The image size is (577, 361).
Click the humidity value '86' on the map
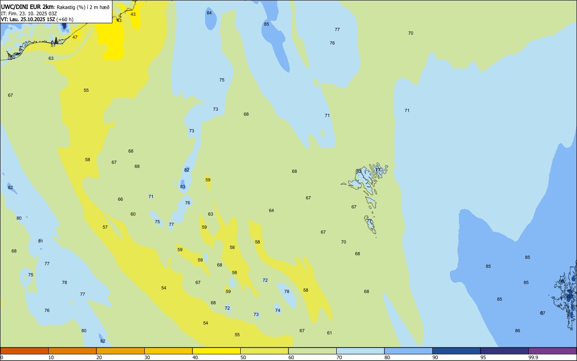[x=517, y=330]
